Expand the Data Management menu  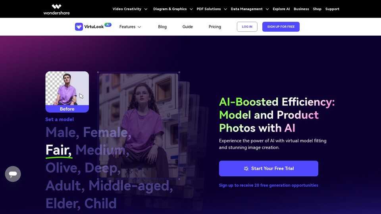coord(250,9)
